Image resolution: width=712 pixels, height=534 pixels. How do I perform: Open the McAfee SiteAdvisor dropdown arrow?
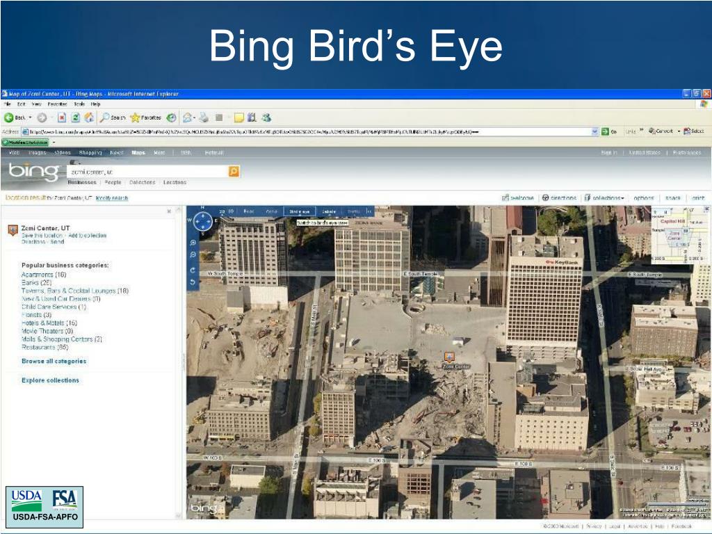click(54, 143)
